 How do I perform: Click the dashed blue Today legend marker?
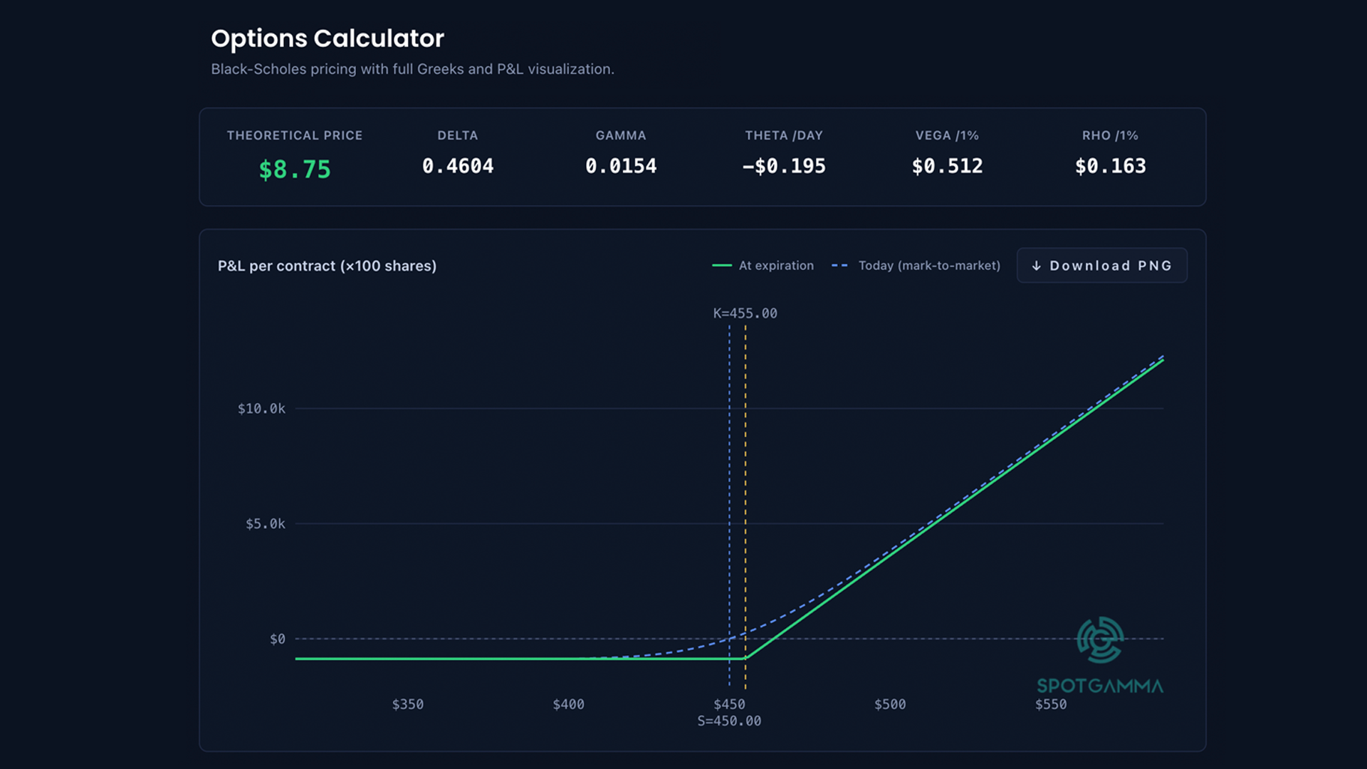coord(840,266)
